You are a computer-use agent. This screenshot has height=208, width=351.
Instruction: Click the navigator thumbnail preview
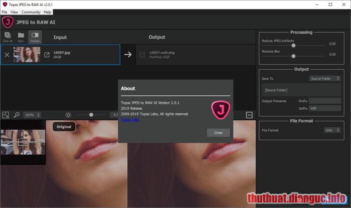pyautogui.click(x=23, y=142)
